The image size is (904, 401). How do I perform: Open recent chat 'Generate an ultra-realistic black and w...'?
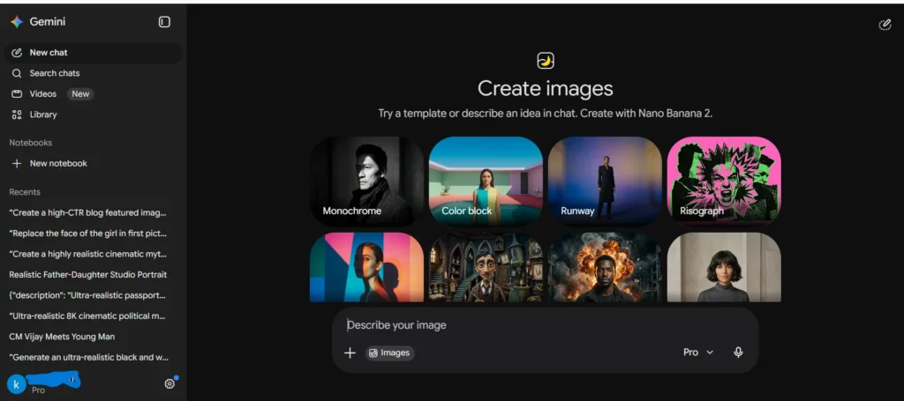[x=88, y=357]
